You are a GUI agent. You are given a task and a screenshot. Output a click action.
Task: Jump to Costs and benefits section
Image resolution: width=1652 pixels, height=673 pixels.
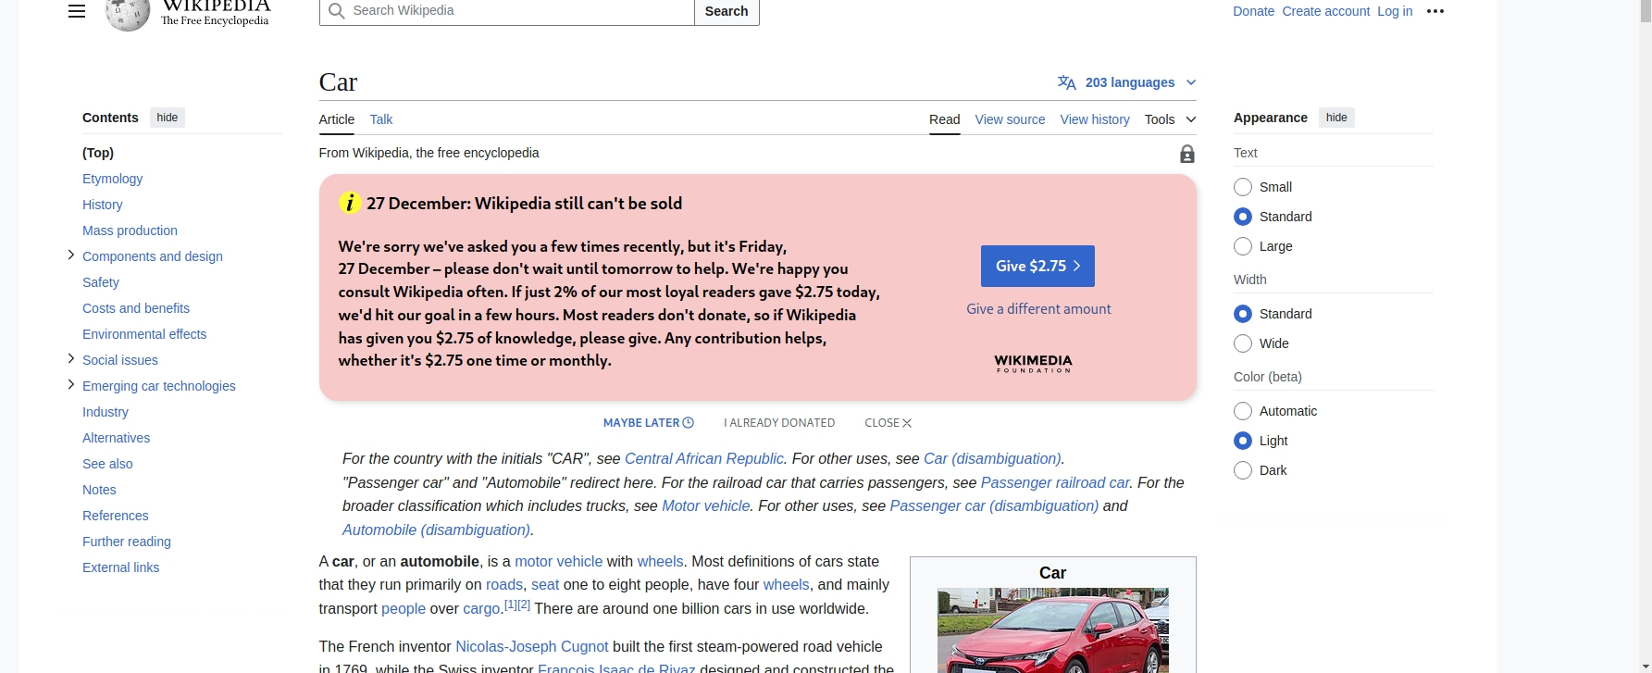point(136,308)
